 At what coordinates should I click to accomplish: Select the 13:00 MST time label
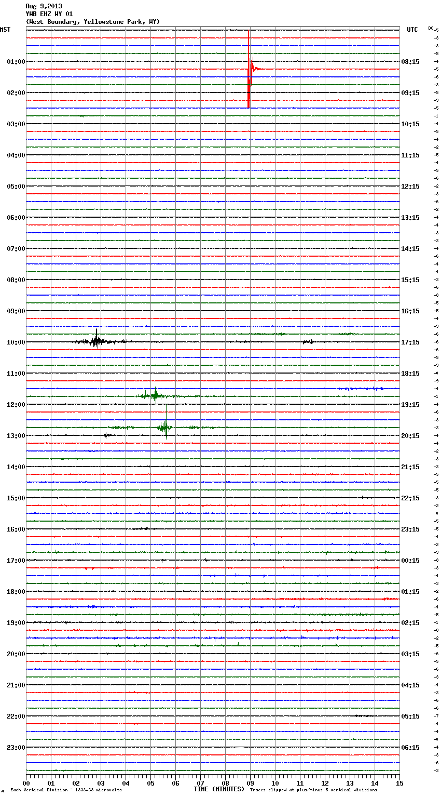click(x=16, y=436)
